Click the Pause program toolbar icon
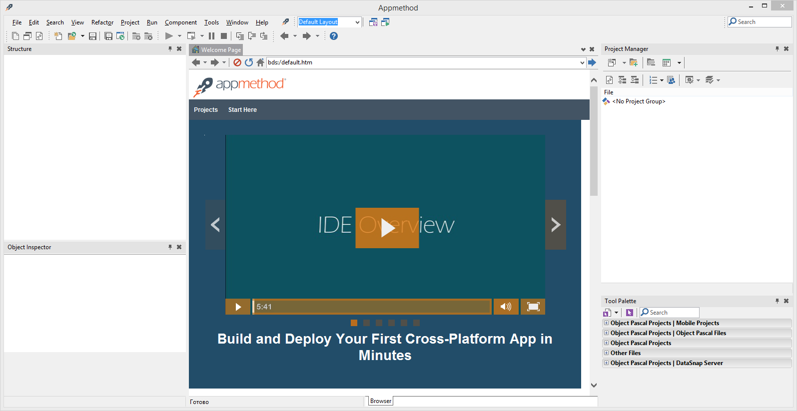Image resolution: width=797 pixels, height=411 pixels. pyautogui.click(x=211, y=36)
